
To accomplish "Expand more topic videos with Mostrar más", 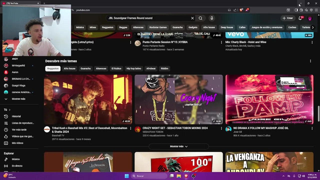I will pos(178,146).
